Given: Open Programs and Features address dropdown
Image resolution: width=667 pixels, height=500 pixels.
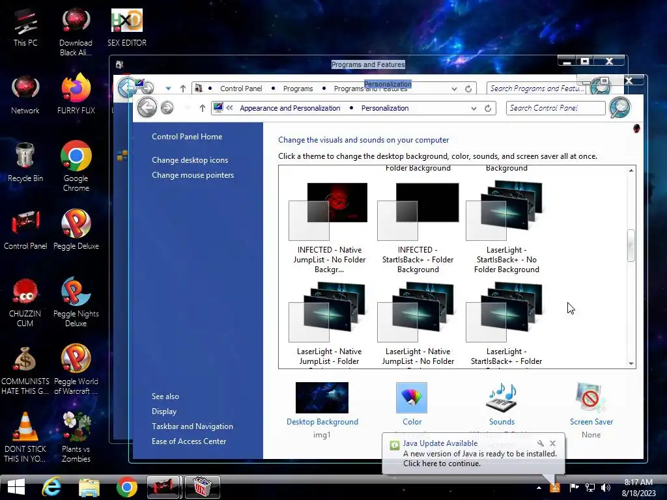Looking at the screenshot, I should point(454,89).
